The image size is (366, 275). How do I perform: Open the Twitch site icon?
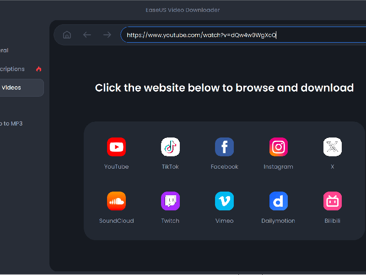(x=170, y=201)
